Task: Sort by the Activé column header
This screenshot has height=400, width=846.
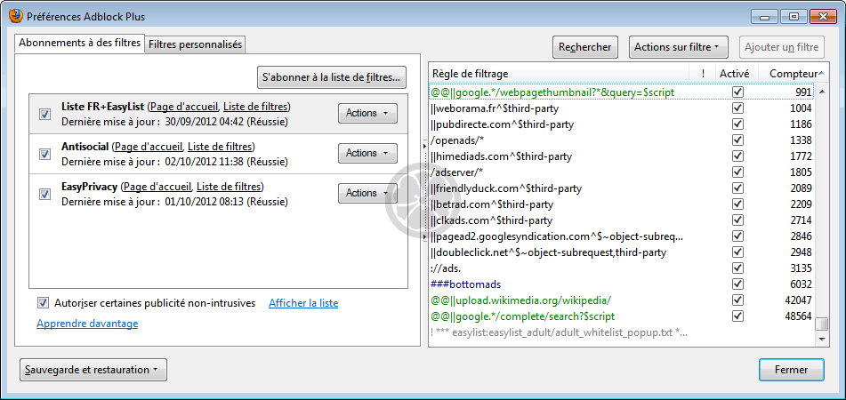Action: point(737,74)
